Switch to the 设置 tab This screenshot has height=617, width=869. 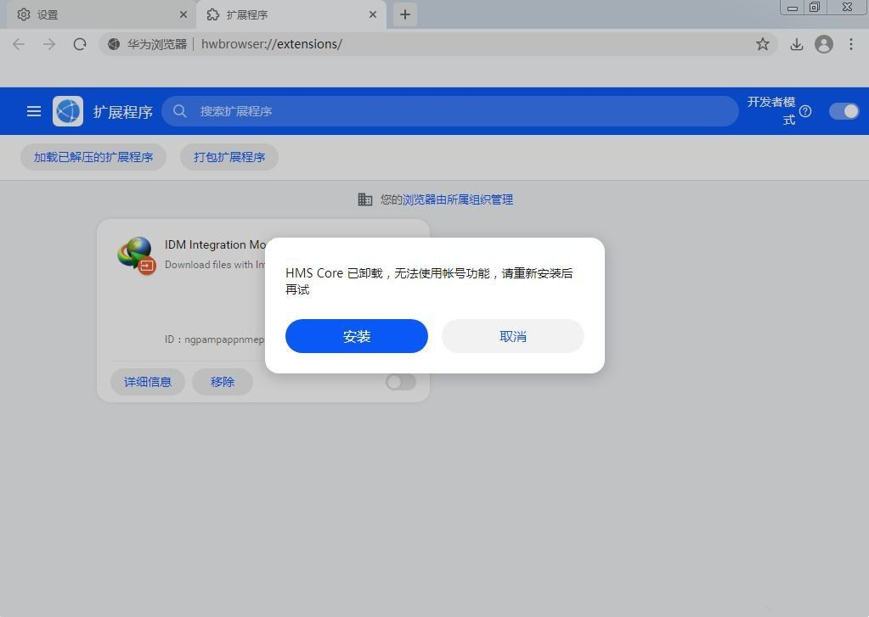93,14
